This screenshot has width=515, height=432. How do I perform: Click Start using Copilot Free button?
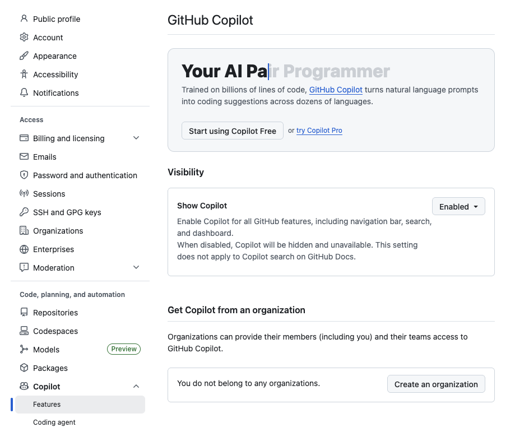[x=233, y=131]
